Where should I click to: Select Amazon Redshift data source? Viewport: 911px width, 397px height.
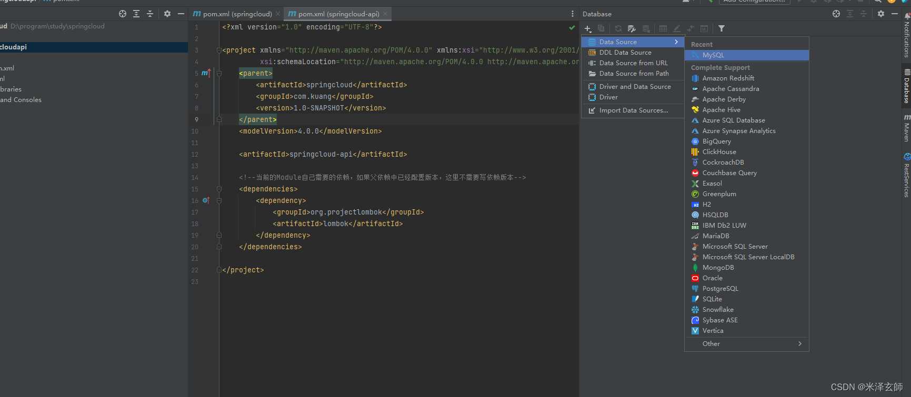747,78
